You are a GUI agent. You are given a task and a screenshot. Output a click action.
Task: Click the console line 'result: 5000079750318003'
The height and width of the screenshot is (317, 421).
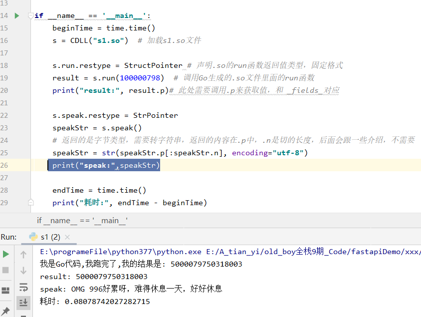point(94,277)
